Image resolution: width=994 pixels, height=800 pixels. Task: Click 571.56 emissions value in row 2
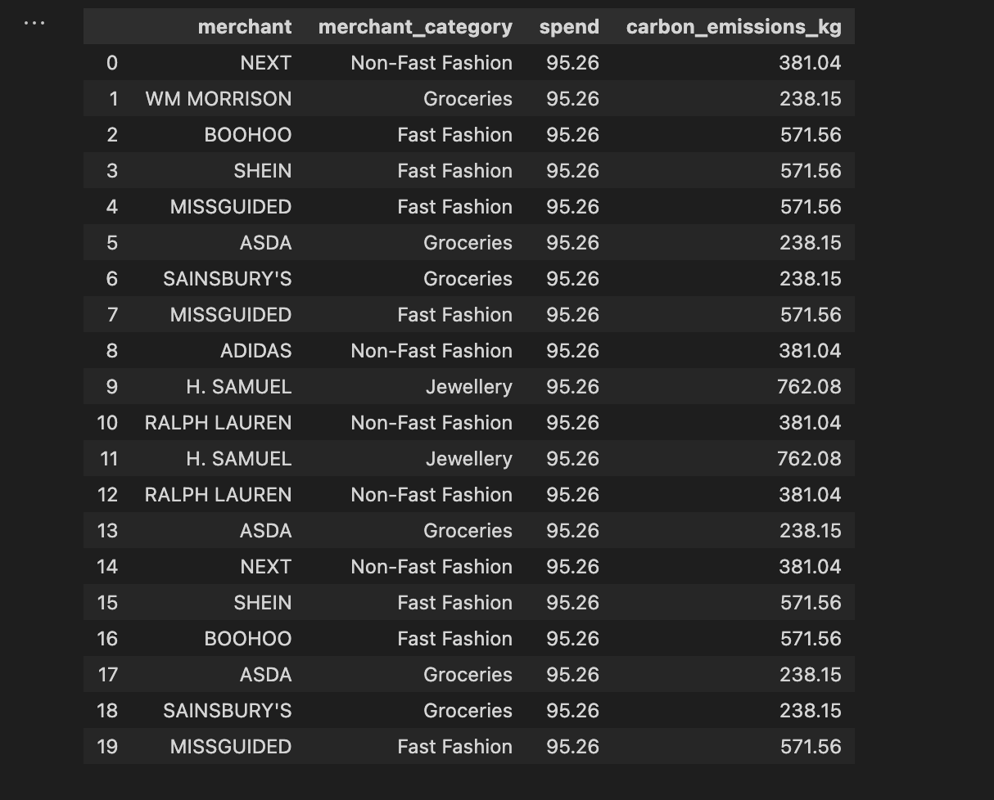811,135
